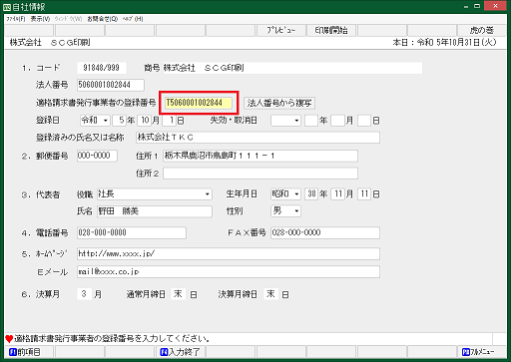Screen dimensions: 511x362
Task: Click the 失効・取消日 day field
Action: pyautogui.click(x=364, y=121)
